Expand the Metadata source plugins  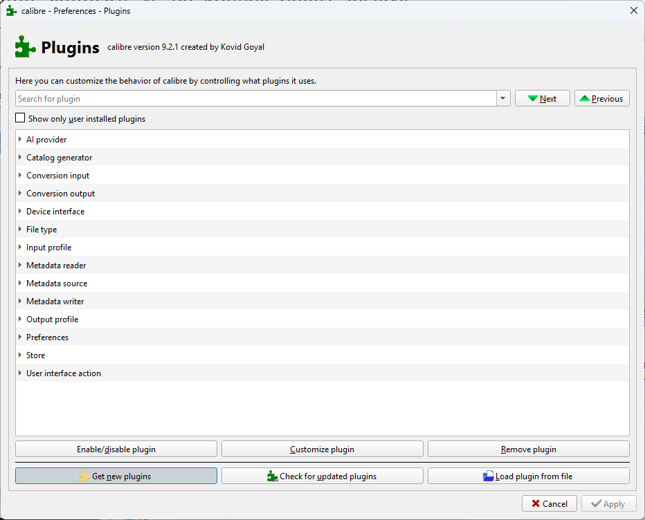pos(20,284)
